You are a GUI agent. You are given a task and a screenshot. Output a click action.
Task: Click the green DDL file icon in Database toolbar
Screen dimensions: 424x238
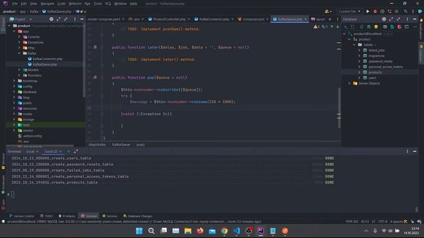[392, 26]
